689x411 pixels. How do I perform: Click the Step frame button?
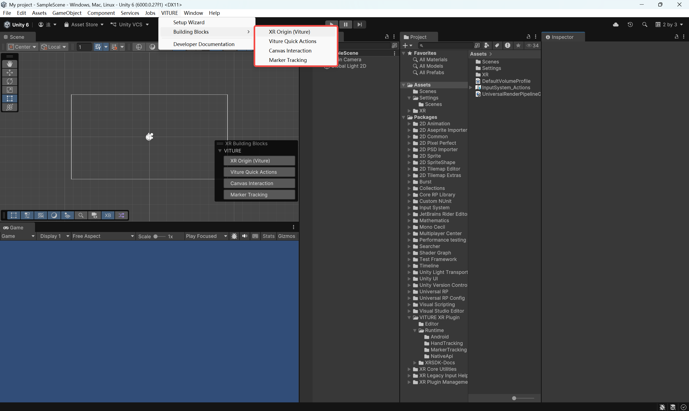(360, 24)
